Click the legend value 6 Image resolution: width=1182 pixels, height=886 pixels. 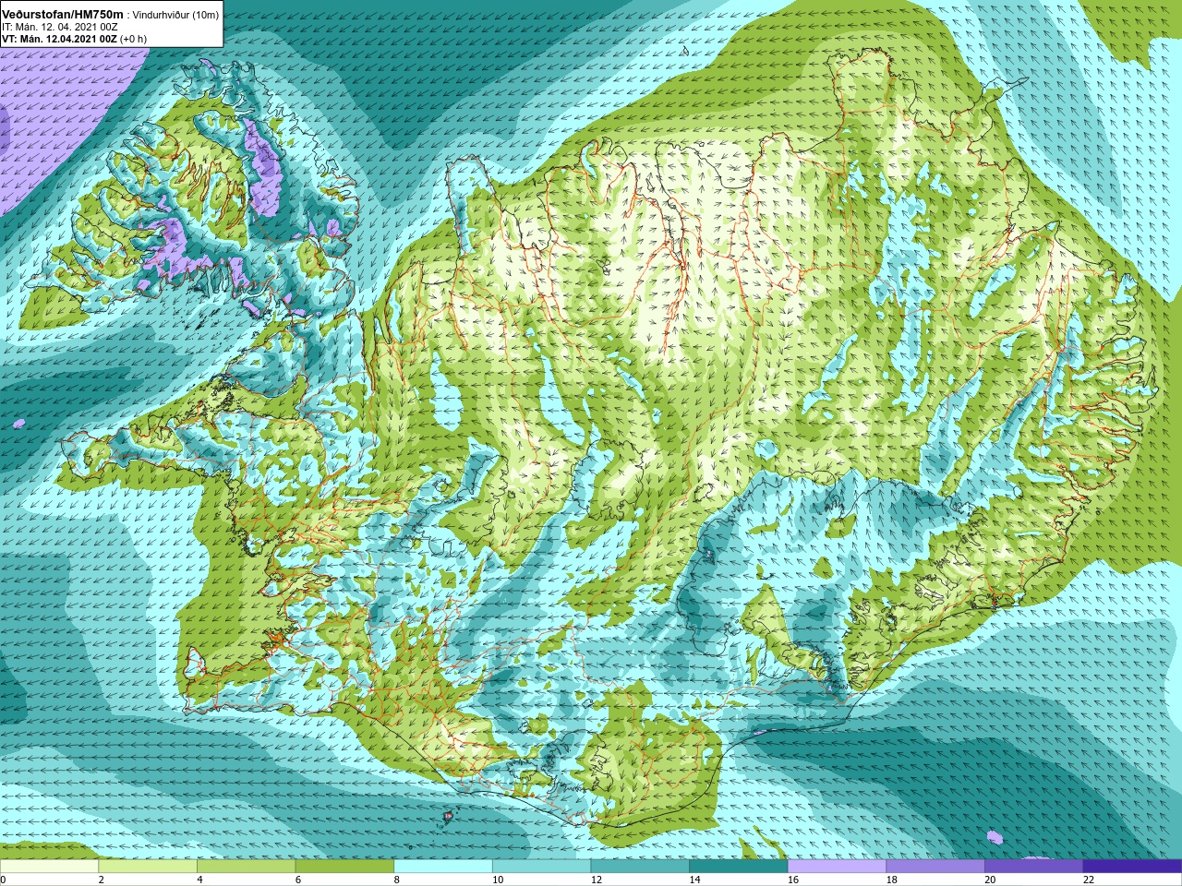tap(298, 880)
